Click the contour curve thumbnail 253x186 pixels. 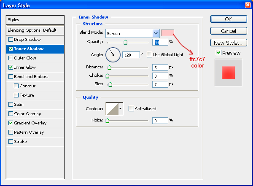pos(112,109)
